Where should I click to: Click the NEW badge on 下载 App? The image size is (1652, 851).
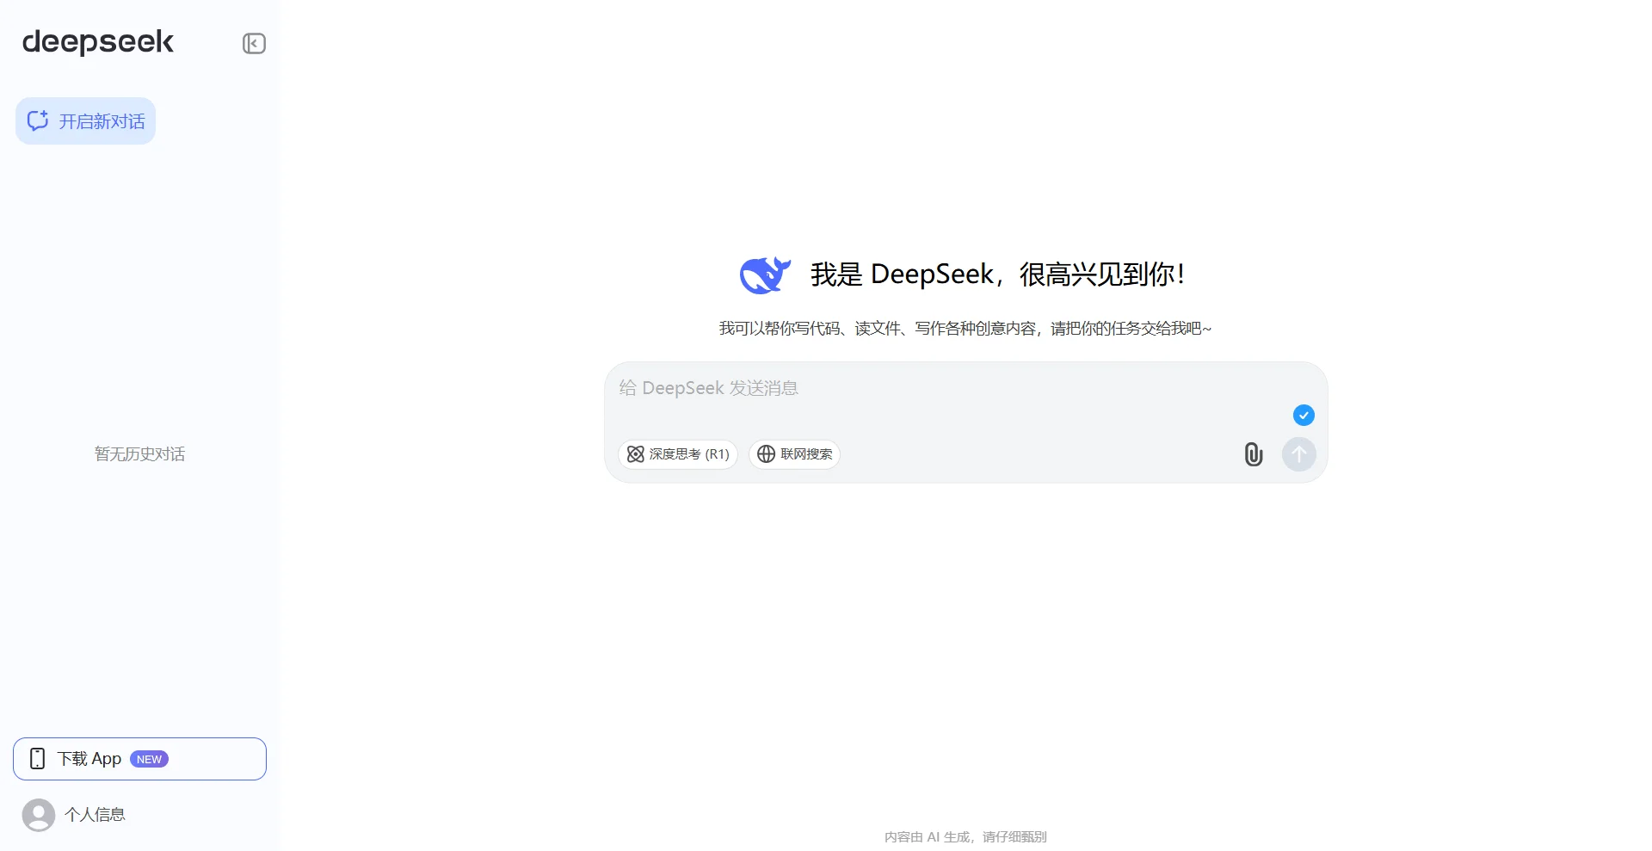pos(150,759)
